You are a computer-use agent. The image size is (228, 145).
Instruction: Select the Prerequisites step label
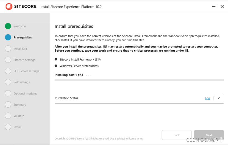click(x=23, y=37)
